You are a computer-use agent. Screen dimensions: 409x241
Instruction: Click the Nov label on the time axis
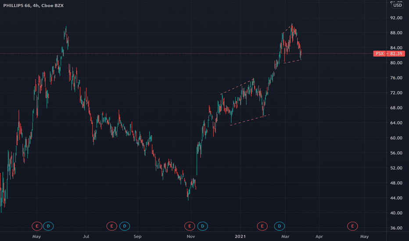pos(191,237)
